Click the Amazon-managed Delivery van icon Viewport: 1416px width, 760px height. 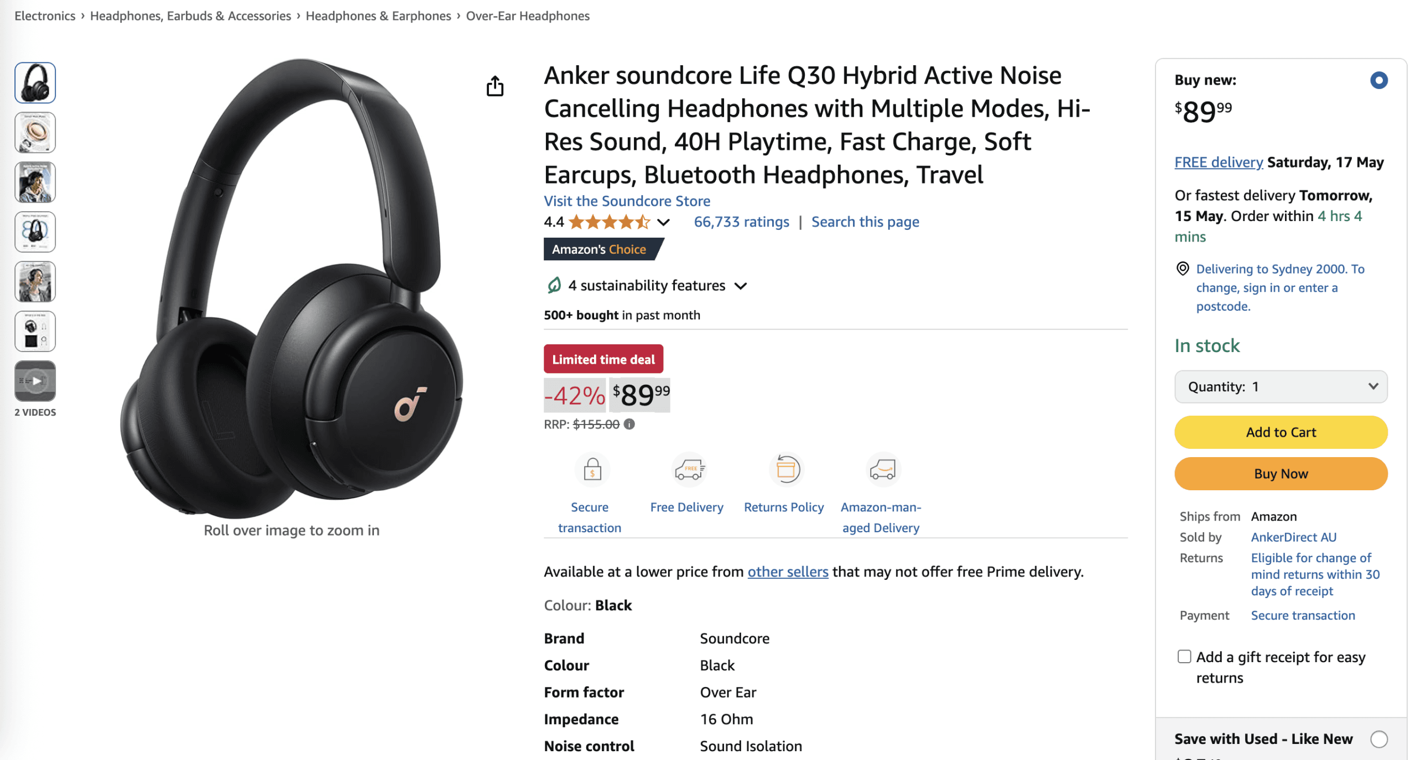(882, 469)
